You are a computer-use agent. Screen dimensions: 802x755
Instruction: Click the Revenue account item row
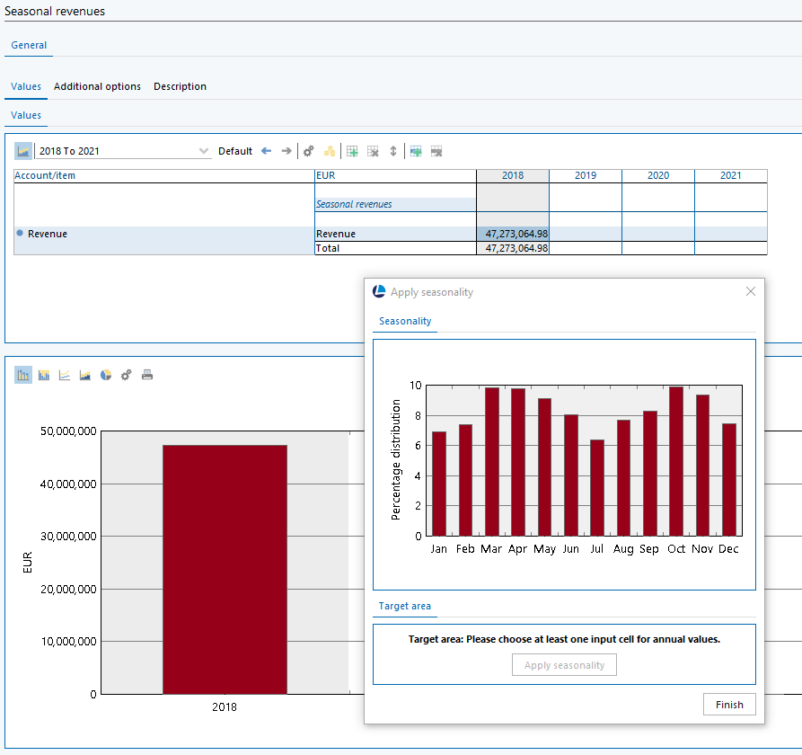(x=48, y=234)
